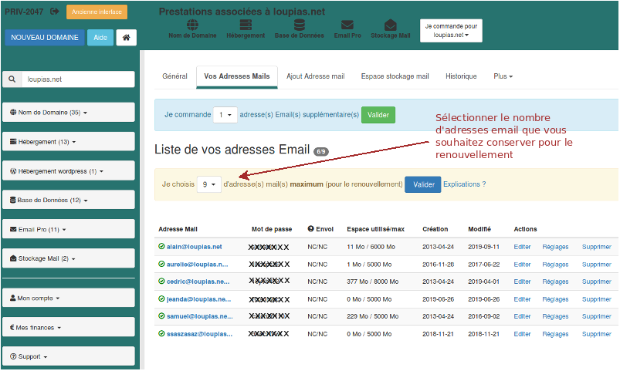
Task: Click Editer for samuel@loupias row
Action: [x=522, y=316]
